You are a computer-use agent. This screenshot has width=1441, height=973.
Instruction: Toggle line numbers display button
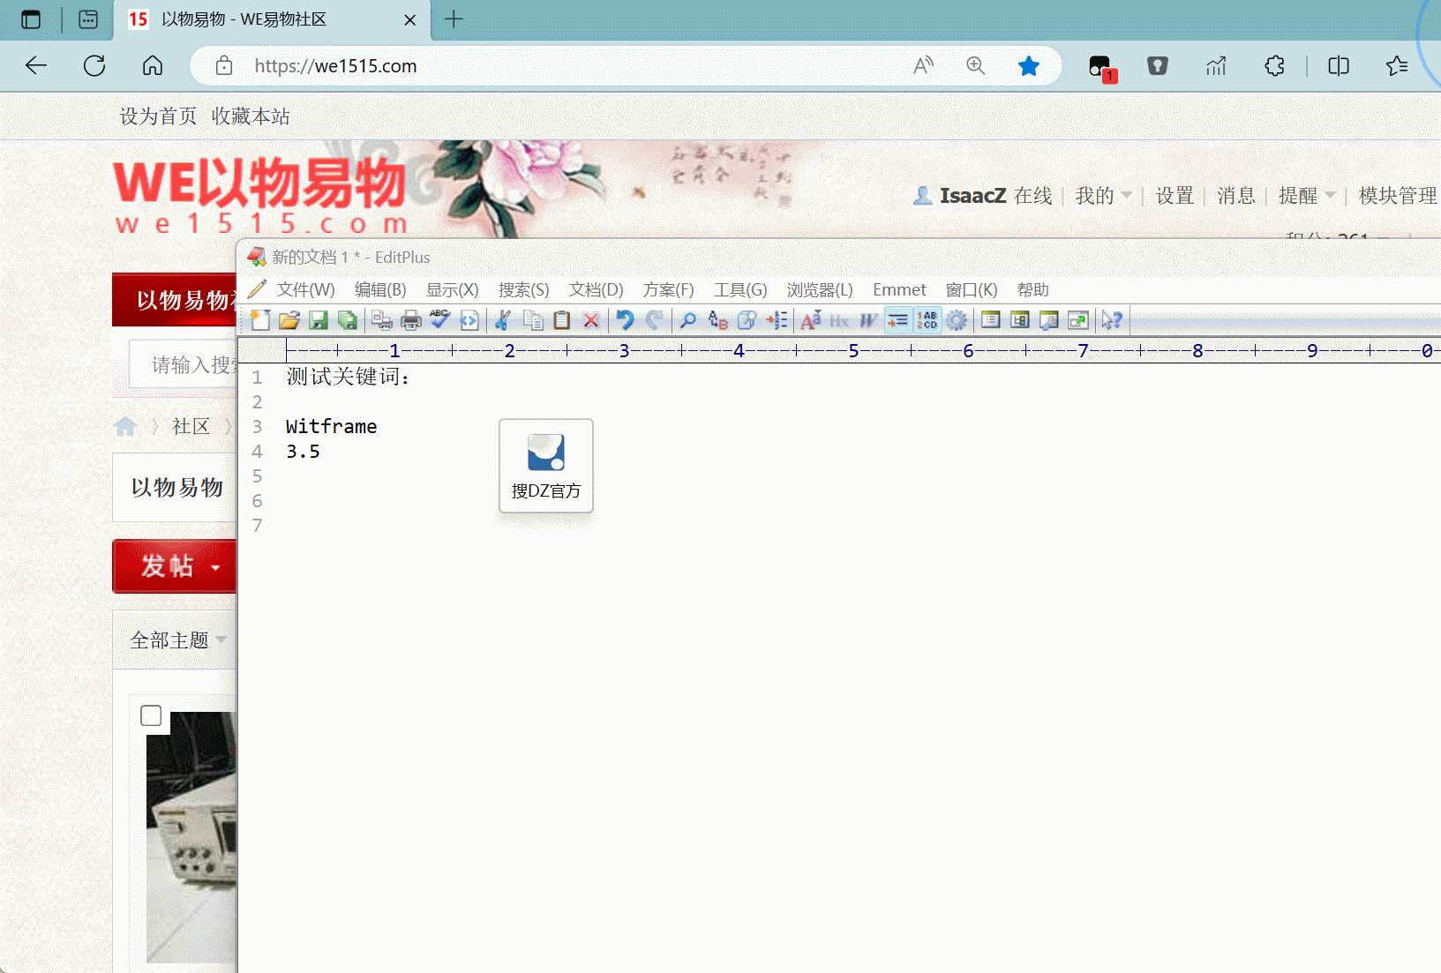point(927,320)
